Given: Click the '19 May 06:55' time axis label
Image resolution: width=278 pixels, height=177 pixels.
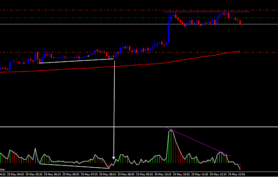Looking at the screenshot, I should 70,174.
